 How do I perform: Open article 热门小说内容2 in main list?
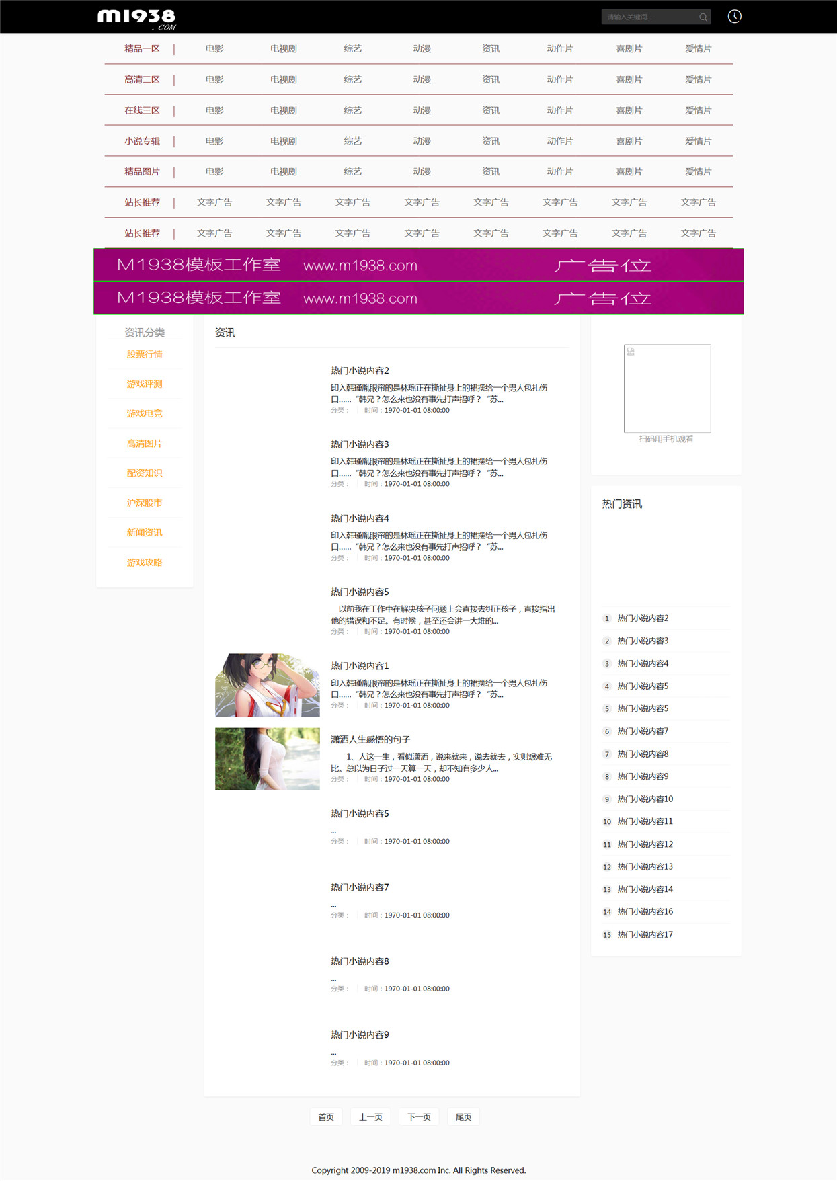(360, 370)
